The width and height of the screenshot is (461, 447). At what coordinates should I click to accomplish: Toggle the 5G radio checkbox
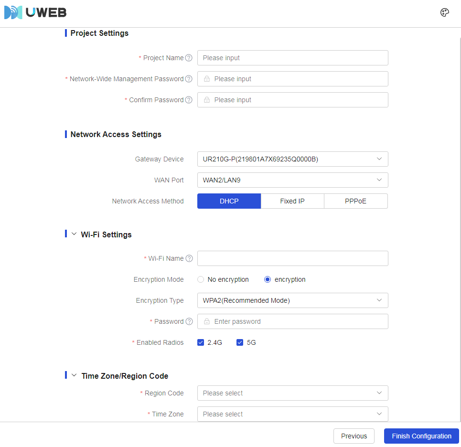240,342
